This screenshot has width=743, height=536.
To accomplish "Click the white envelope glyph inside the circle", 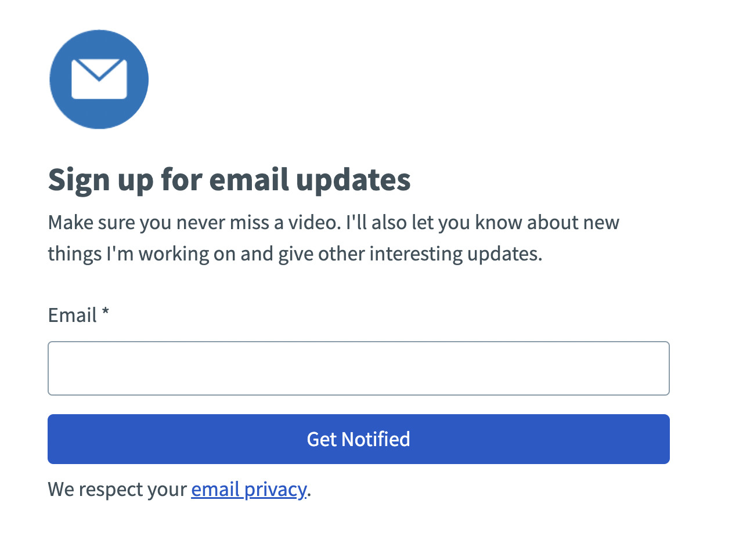I will coord(99,79).
